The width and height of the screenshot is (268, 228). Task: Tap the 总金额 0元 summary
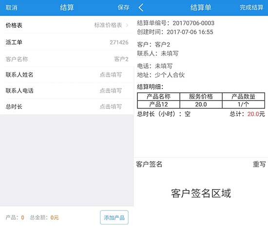pos(44,217)
